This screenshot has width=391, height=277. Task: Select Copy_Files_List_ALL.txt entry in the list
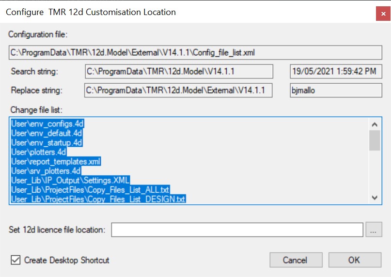pos(90,190)
